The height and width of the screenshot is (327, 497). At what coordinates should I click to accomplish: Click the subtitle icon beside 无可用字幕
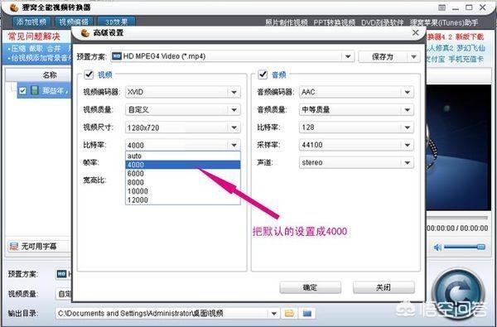click(13, 246)
